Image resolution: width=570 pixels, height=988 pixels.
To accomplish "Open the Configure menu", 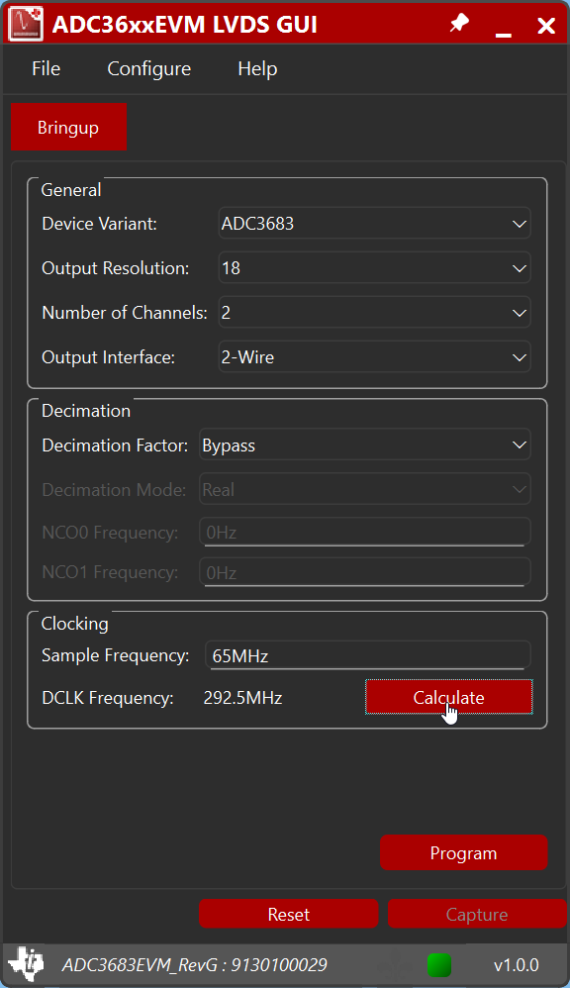I will click(x=148, y=68).
